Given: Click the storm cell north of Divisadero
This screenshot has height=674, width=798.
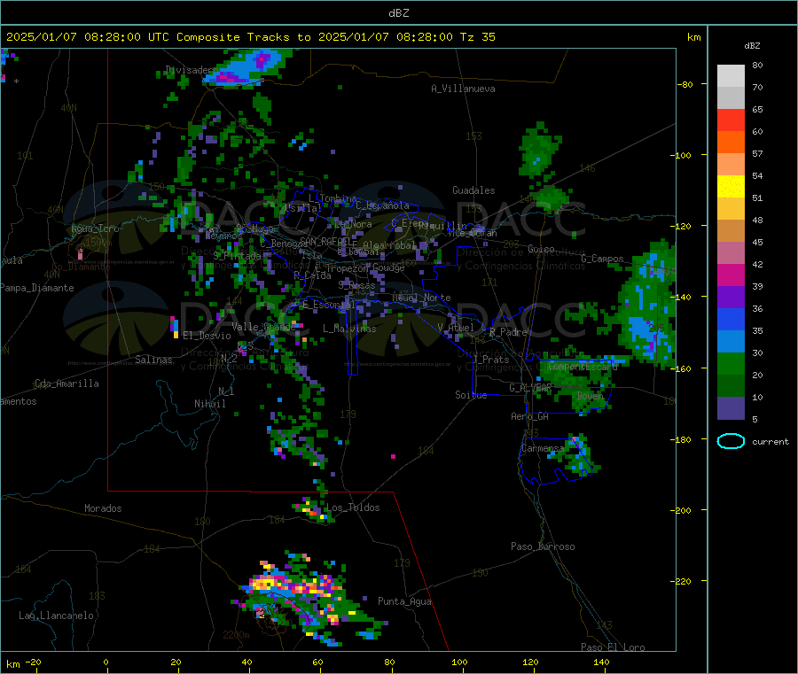Looking at the screenshot, I should click(x=246, y=67).
